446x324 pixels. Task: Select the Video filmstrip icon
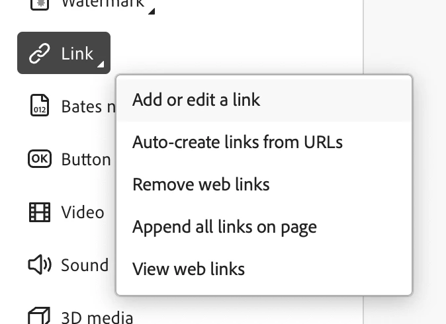pos(40,212)
